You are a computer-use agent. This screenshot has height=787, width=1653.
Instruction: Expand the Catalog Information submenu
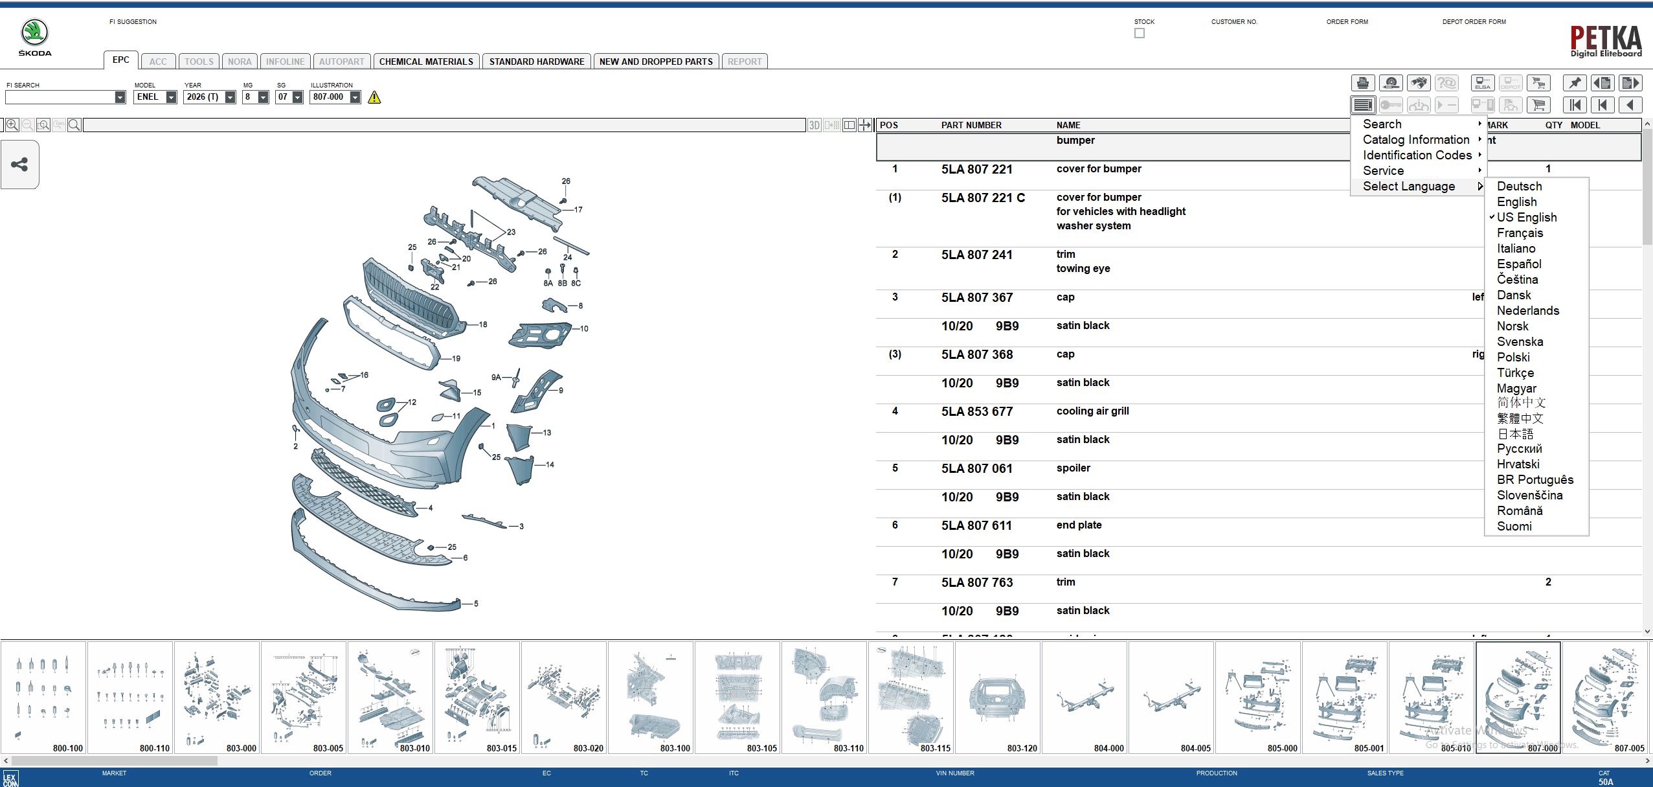click(1416, 140)
